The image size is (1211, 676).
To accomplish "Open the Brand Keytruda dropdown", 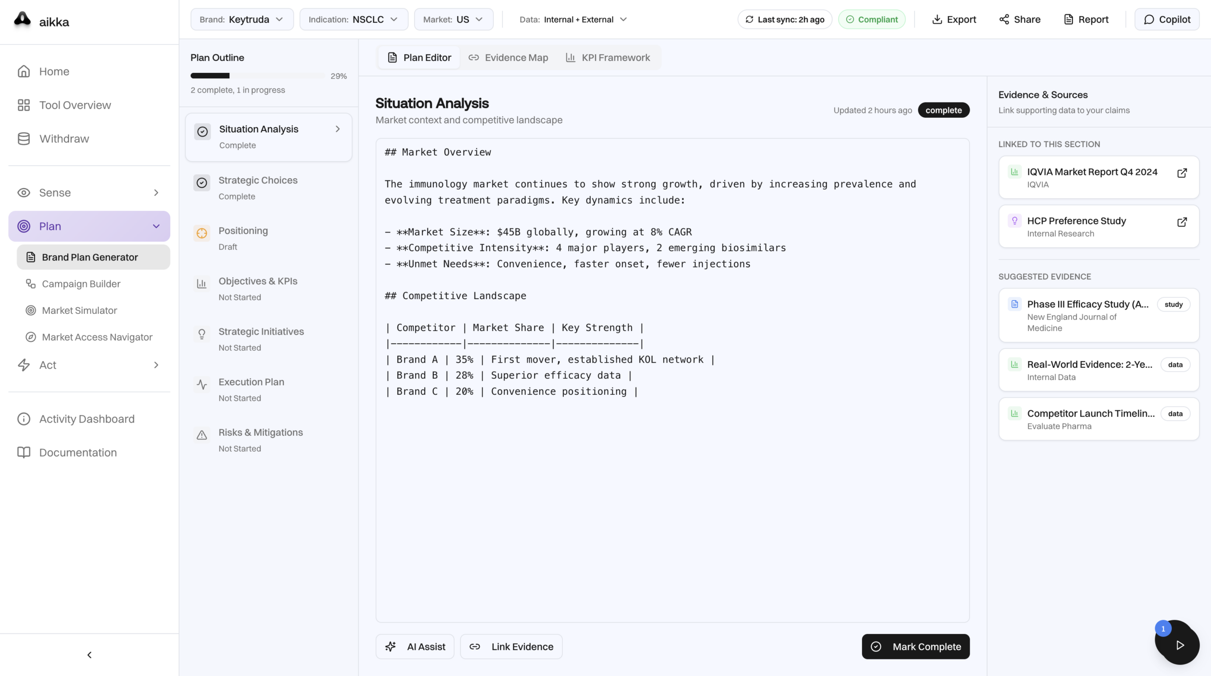I will pos(242,19).
